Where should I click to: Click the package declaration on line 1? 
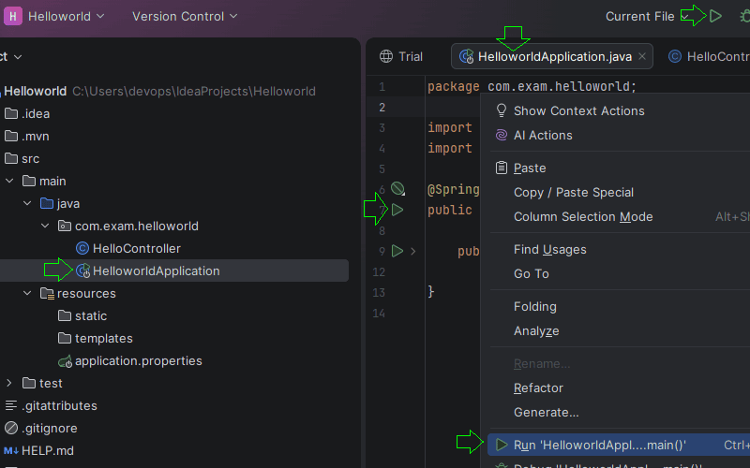click(x=532, y=86)
